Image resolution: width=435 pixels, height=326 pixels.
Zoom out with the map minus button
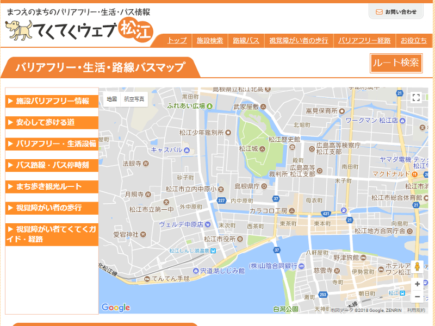[x=417, y=297]
